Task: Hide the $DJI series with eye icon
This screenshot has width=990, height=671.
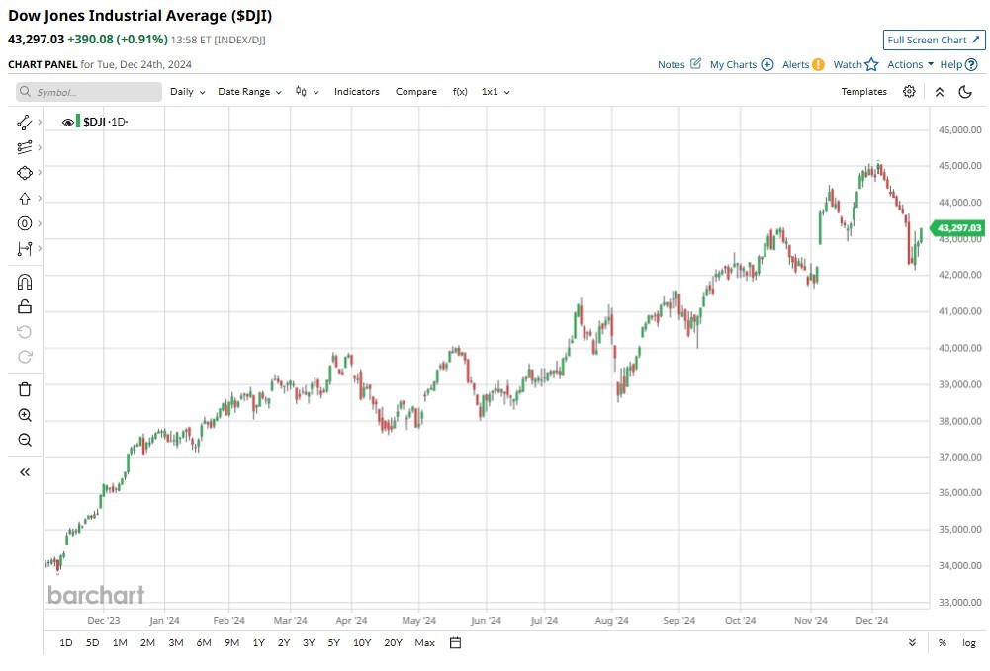Action: pos(68,122)
